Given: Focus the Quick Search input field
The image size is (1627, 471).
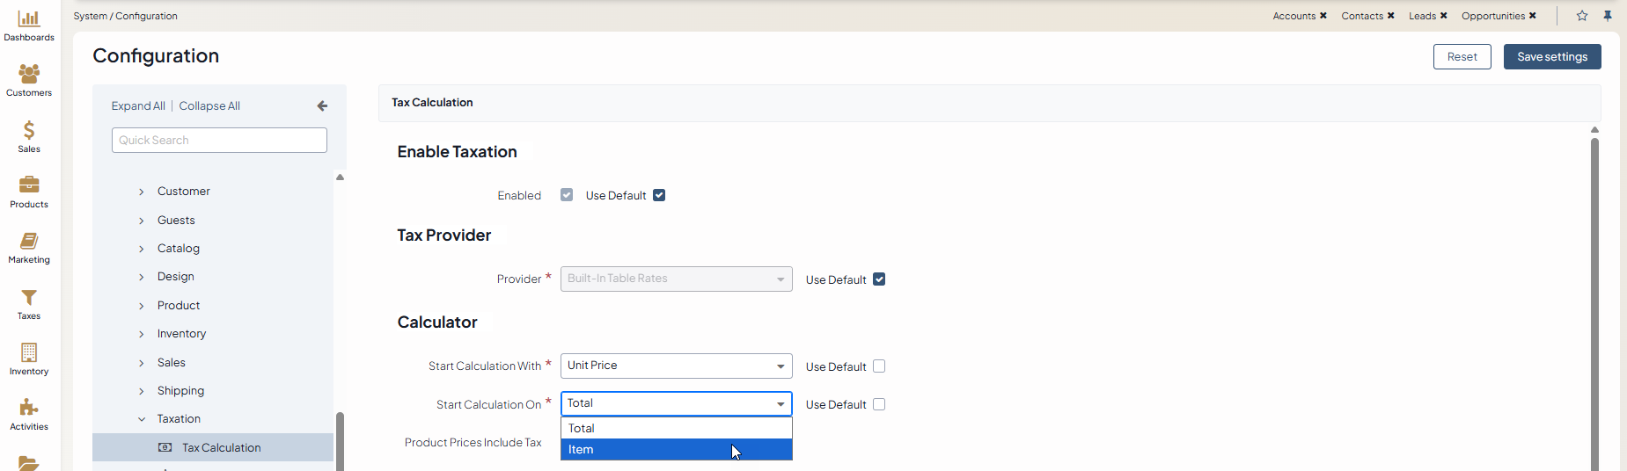Looking at the screenshot, I should 219,141.
